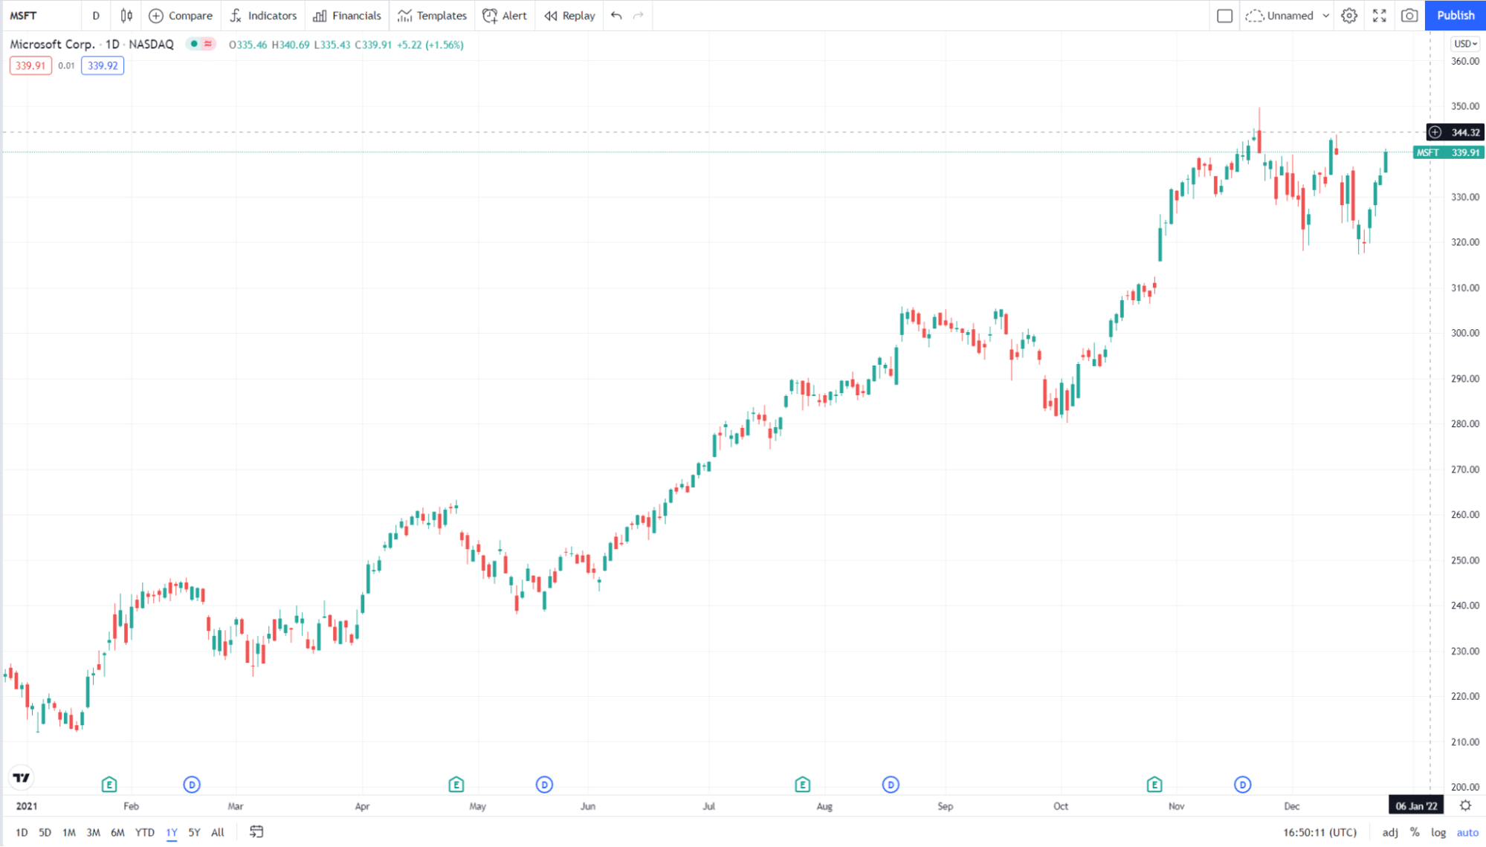Open late October earnings marker E

pos(1154,785)
